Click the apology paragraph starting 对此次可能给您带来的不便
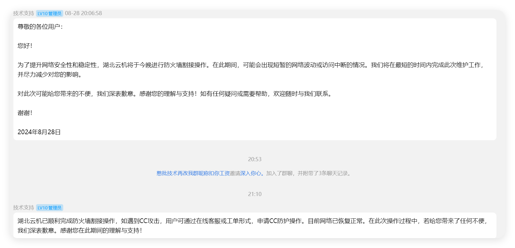This screenshot has width=515, height=248. click(176, 94)
